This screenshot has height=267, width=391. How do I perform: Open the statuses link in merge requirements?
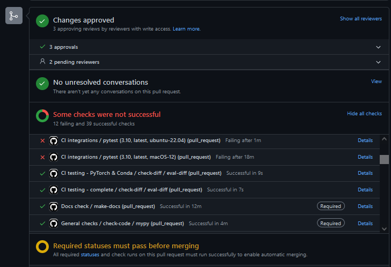pyautogui.click(x=90, y=255)
